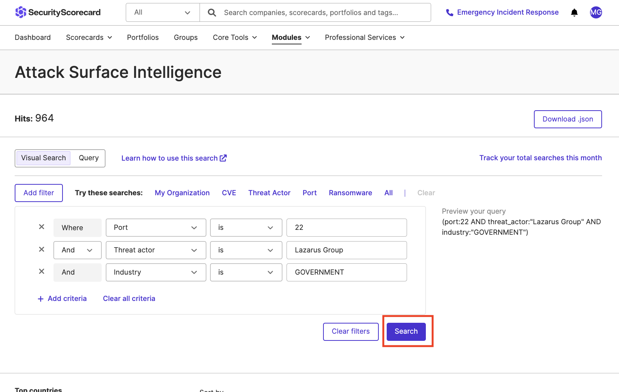
Task: Switch to Query mode
Action: coord(88,158)
